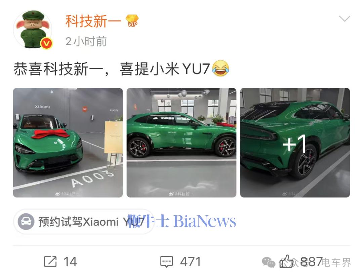
Task: Like the post with thumbs-up icon
Action: coord(286,261)
